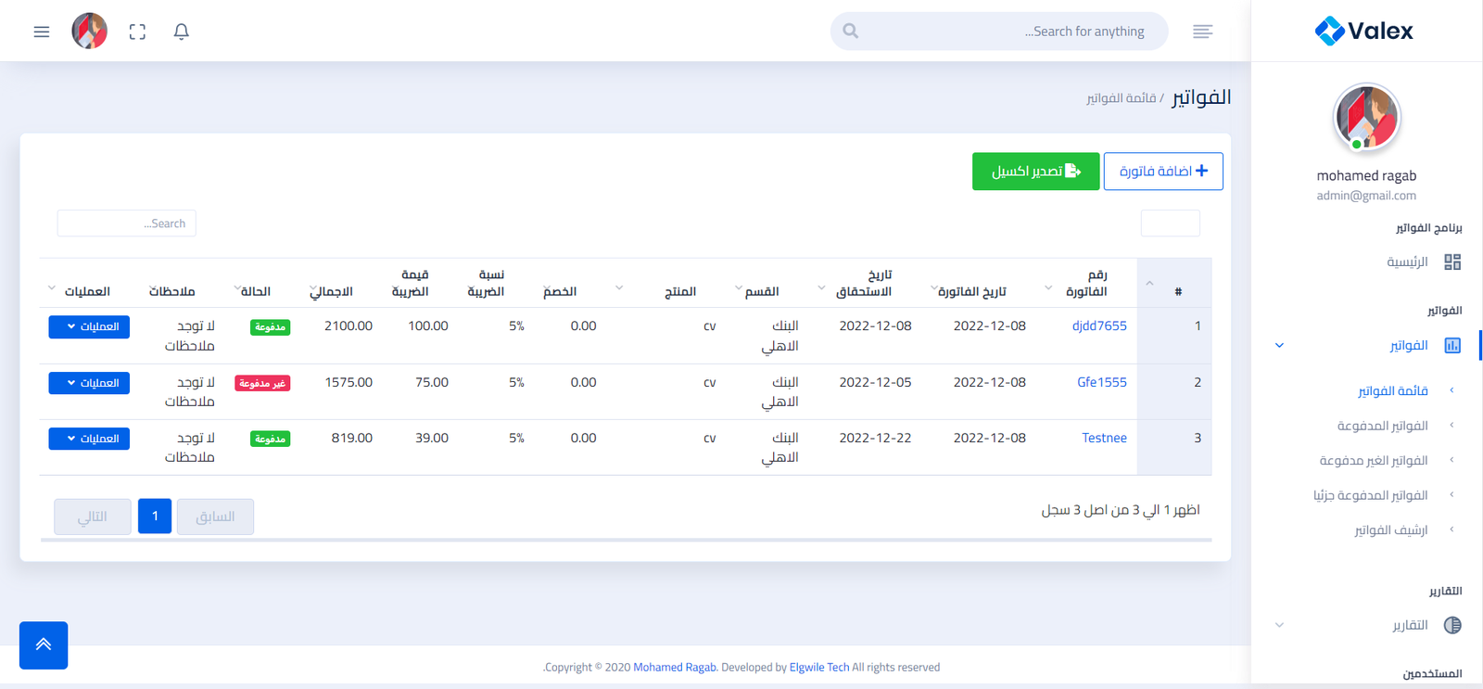Click the التقارير pie chart icon
1483x689 pixels.
(x=1451, y=625)
